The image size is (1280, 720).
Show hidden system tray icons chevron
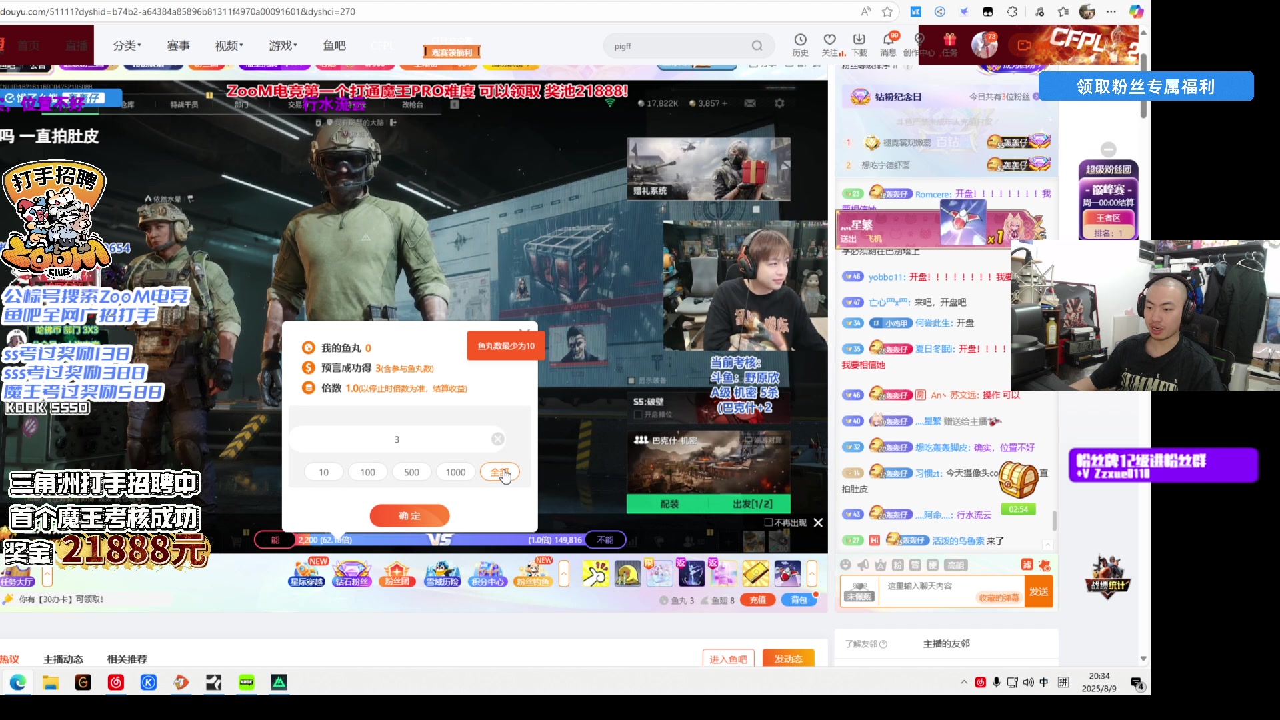tap(963, 682)
